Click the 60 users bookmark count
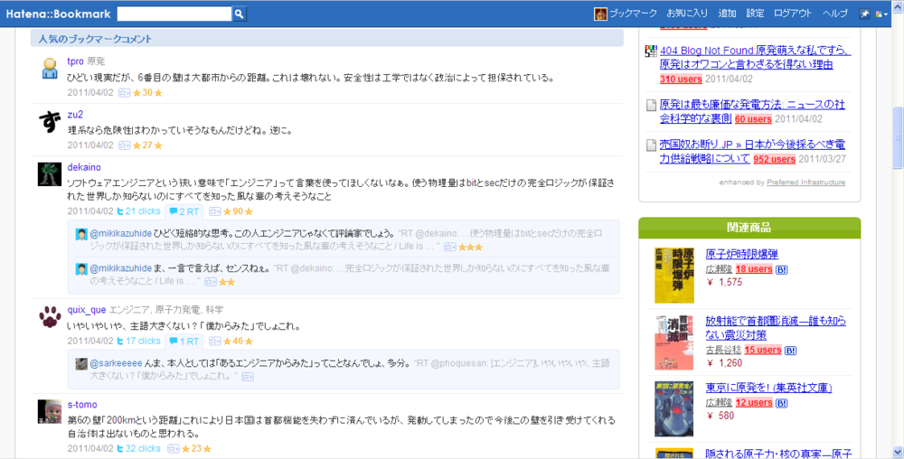The height and width of the screenshot is (459, 904). 753,119
